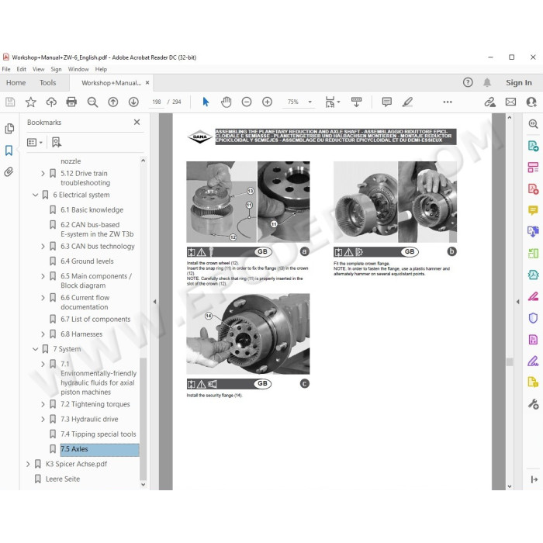Add a comment with speech bubble icon
Viewport: 543px width, 543px height.
(387, 102)
